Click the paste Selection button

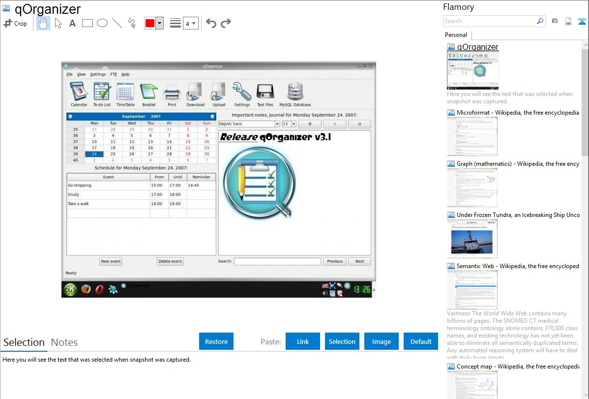[x=342, y=341]
